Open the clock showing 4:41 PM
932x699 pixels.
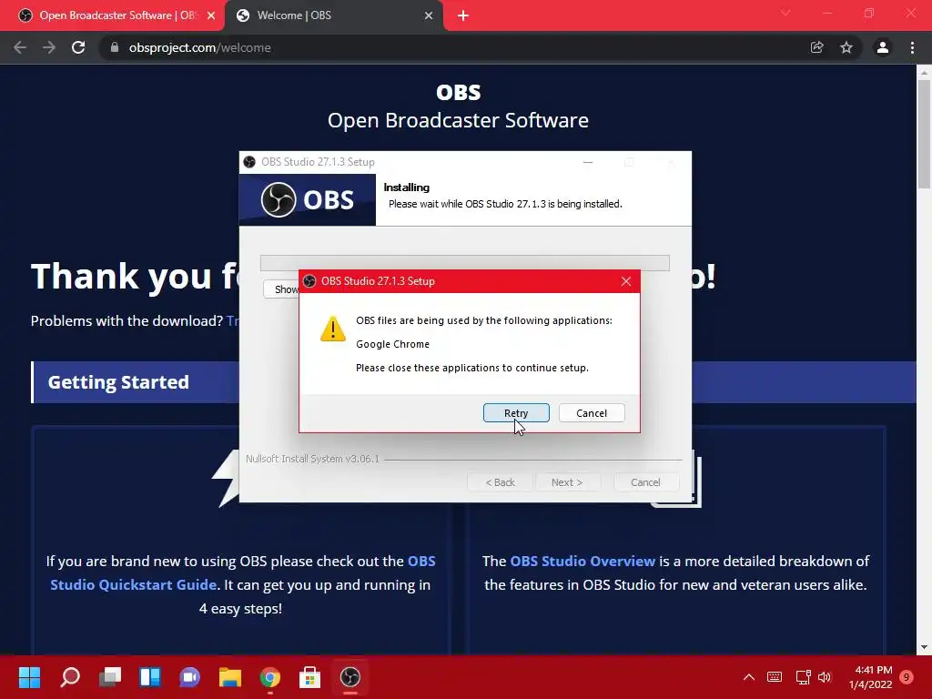pos(871,677)
